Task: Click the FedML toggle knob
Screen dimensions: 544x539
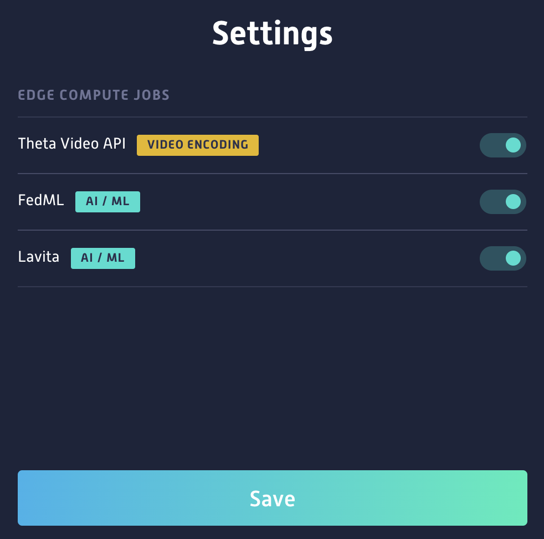Action: pyautogui.click(x=512, y=202)
